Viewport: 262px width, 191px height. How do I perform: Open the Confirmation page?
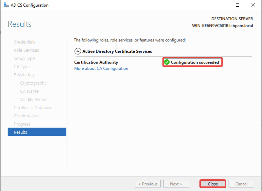tap(26, 116)
